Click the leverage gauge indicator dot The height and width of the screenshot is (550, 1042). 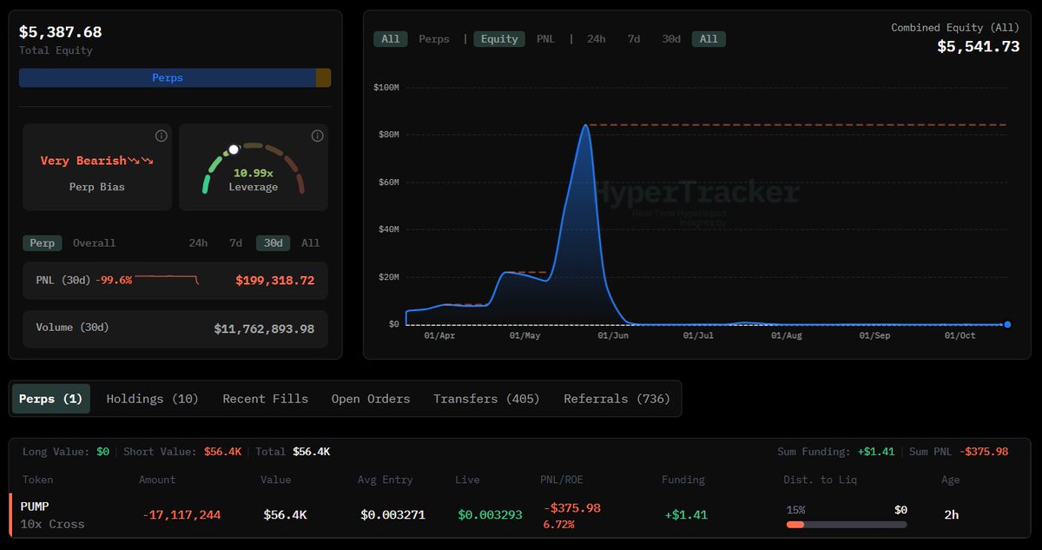(x=233, y=149)
